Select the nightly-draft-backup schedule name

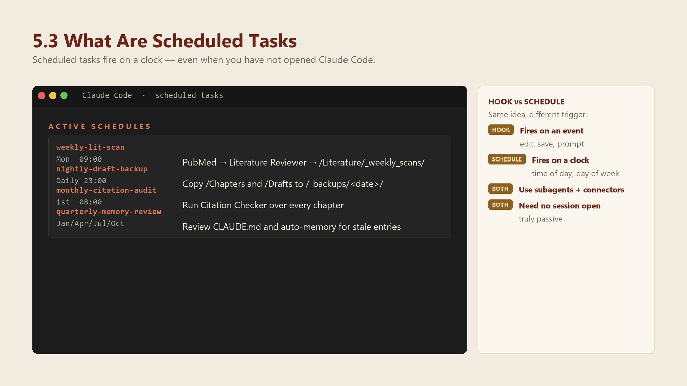[x=102, y=169]
